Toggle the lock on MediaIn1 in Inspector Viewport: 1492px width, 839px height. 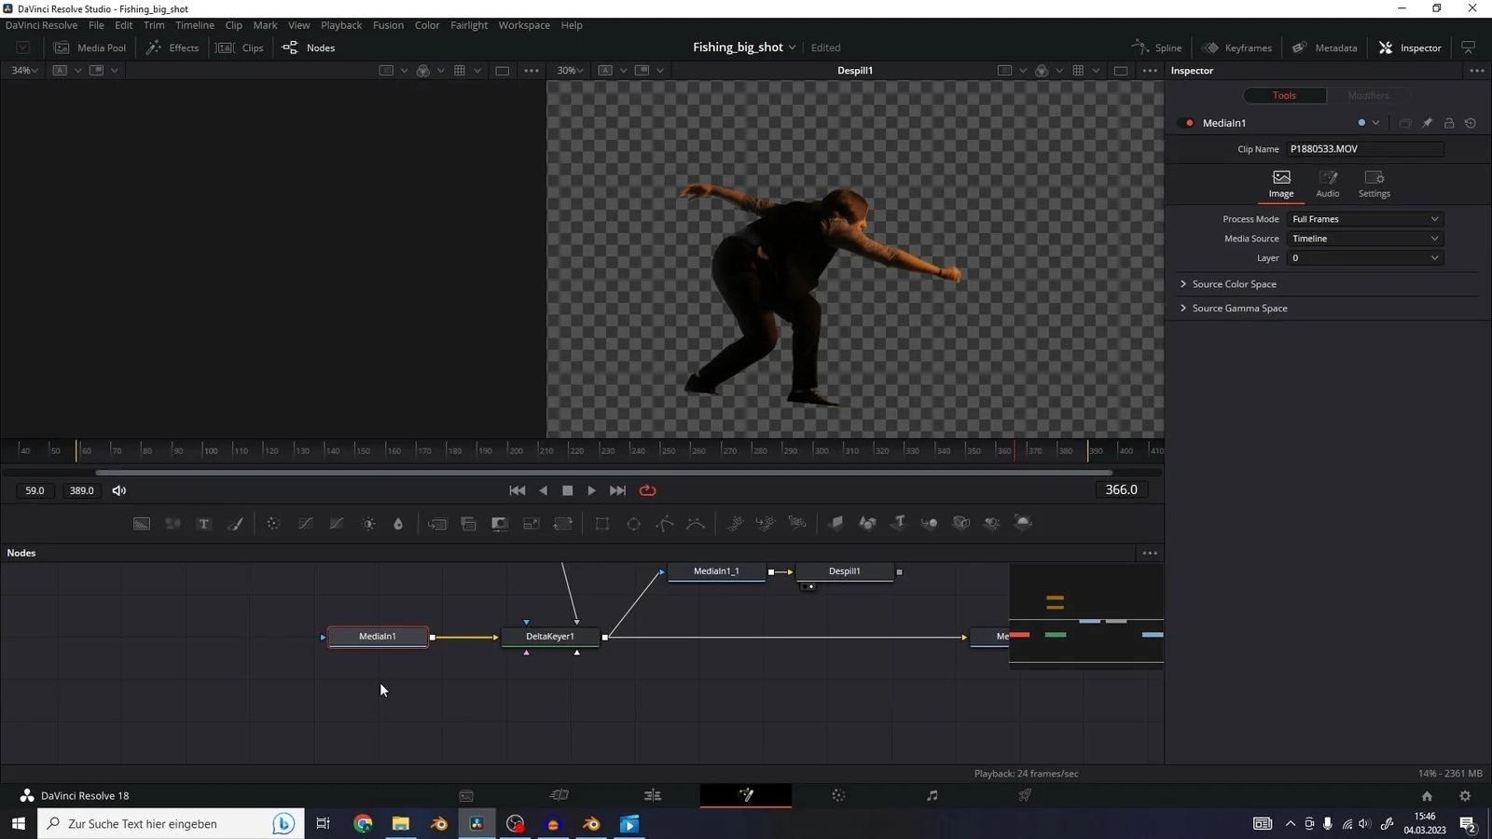tap(1448, 122)
